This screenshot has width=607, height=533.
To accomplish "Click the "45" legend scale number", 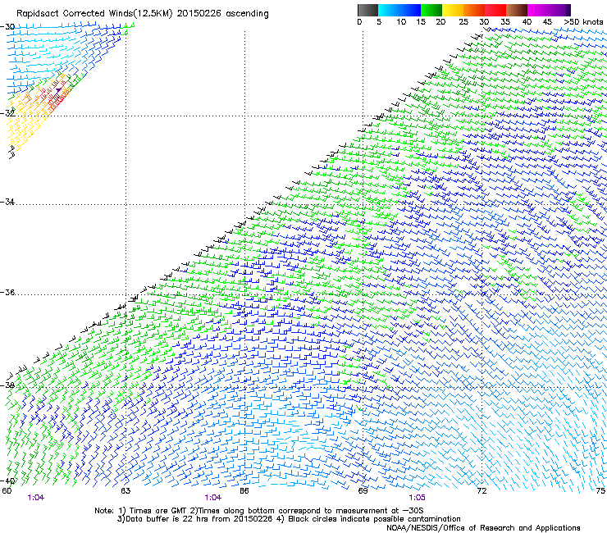I will click(x=547, y=22).
